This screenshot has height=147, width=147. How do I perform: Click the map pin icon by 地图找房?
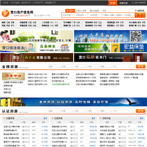[136, 11]
